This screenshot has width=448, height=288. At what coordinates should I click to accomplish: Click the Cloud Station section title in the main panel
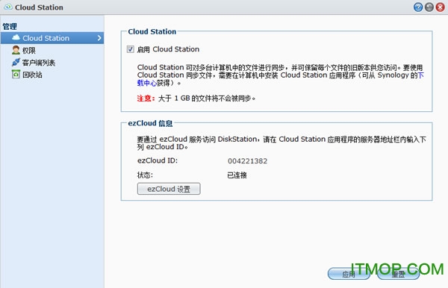[x=152, y=31]
